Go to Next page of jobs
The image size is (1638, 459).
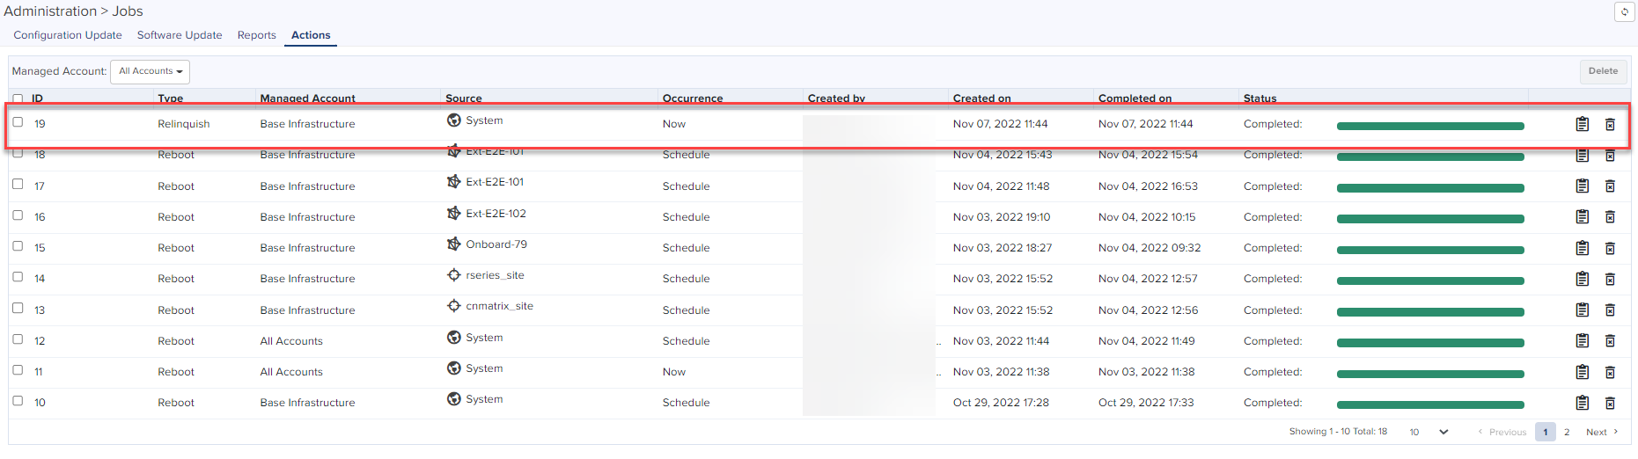coord(1601,432)
